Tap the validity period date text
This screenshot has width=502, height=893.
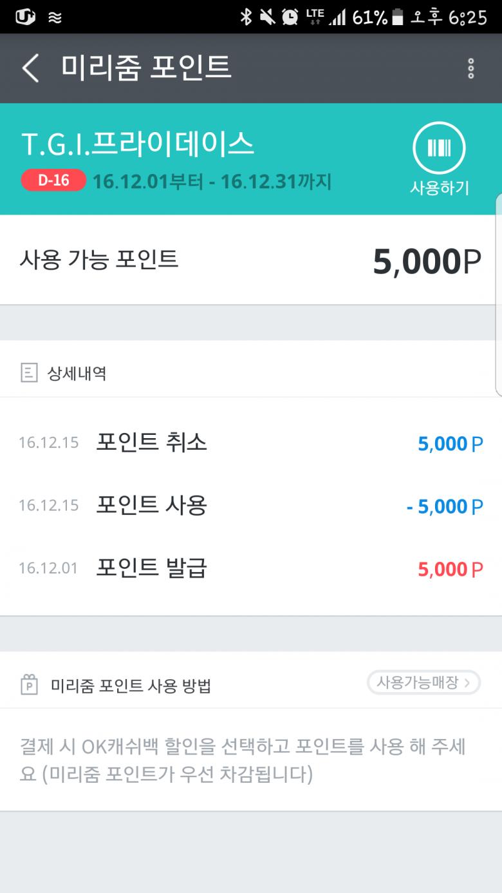click(212, 182)
